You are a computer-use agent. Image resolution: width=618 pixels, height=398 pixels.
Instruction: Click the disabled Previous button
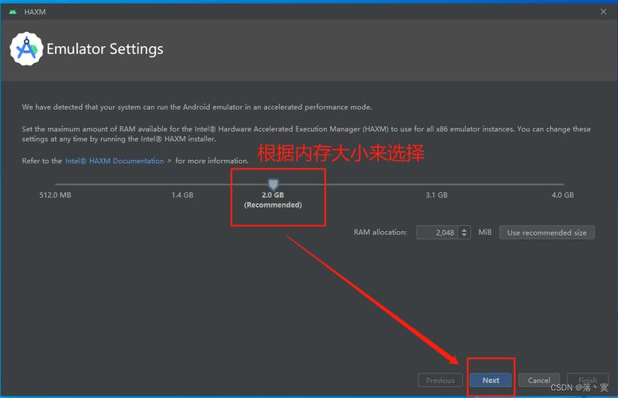(441, 380)
